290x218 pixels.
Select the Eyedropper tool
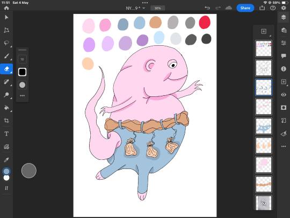[x=6, y=160]
